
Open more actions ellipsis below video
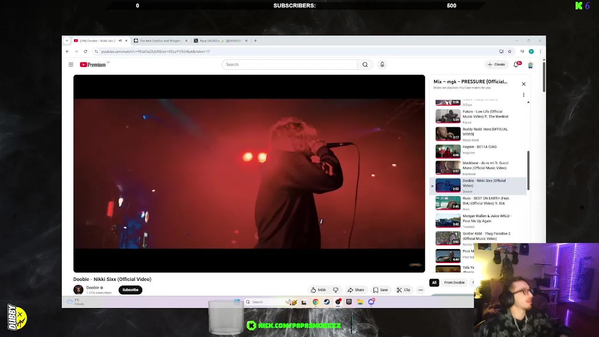(420, 290)
